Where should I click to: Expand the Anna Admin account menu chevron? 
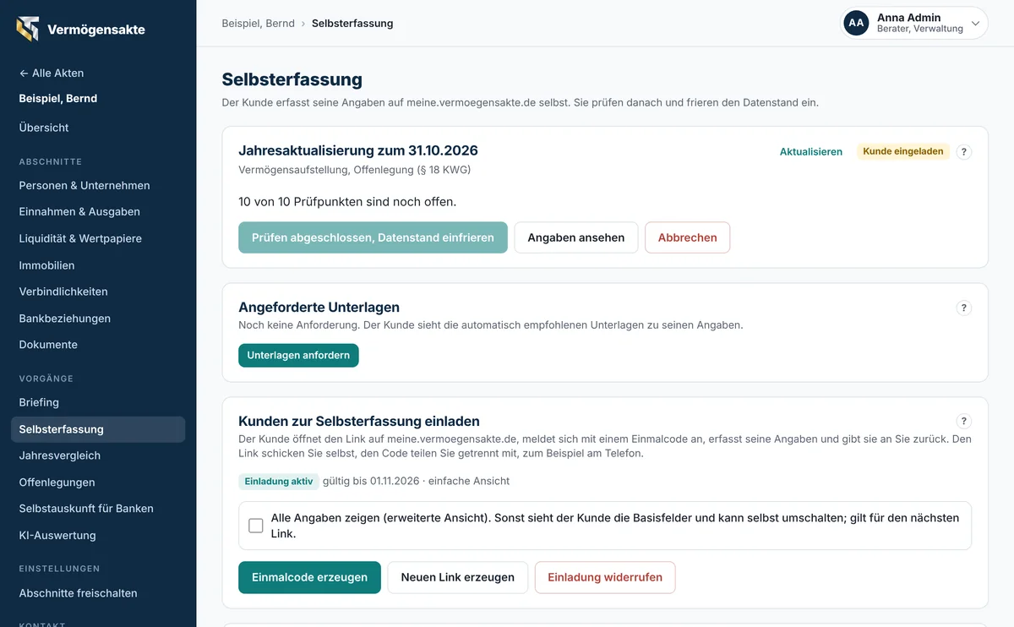(x=975, y=24)
